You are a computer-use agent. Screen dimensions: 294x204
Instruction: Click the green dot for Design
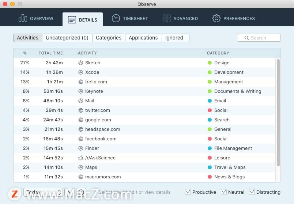tap(210, 63)
